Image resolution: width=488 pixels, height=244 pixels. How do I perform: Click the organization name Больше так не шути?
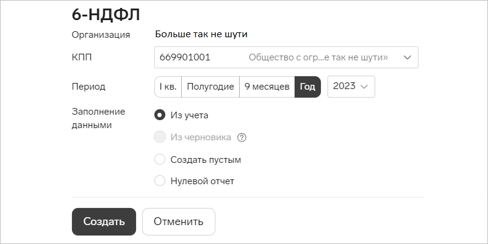(x=201, y=34)
